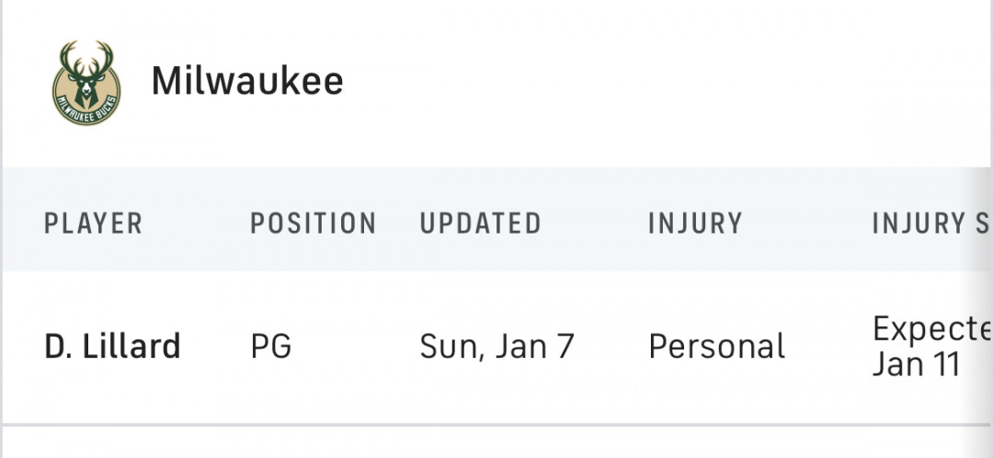Click blank area between Lillard and PG
This screenshot has width=993, height=458.
tap(215, 347)
